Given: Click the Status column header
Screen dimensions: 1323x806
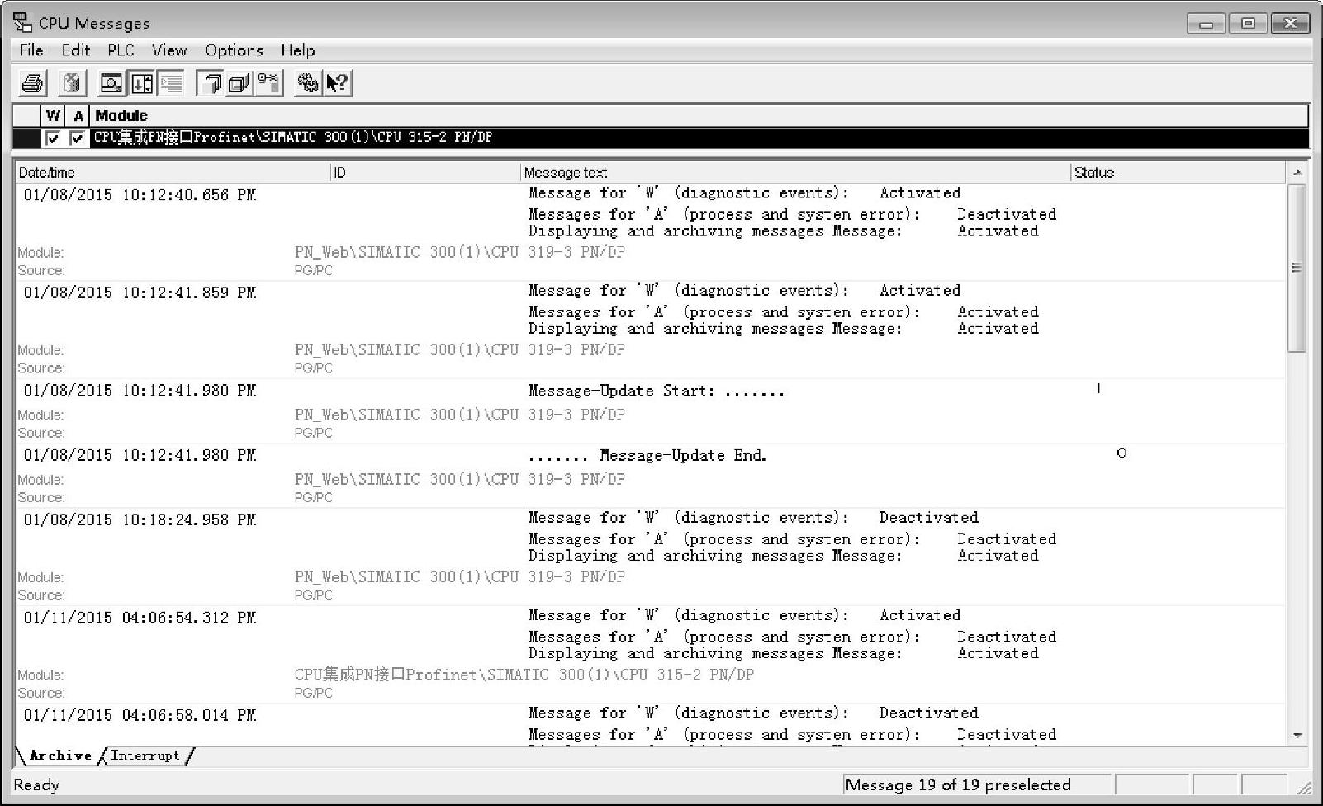Looking at the screenshot, I should tap(1178, 173).
